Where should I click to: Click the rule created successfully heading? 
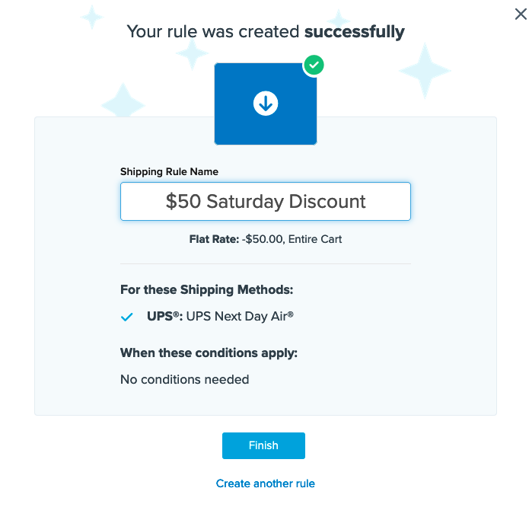(265, 32)
